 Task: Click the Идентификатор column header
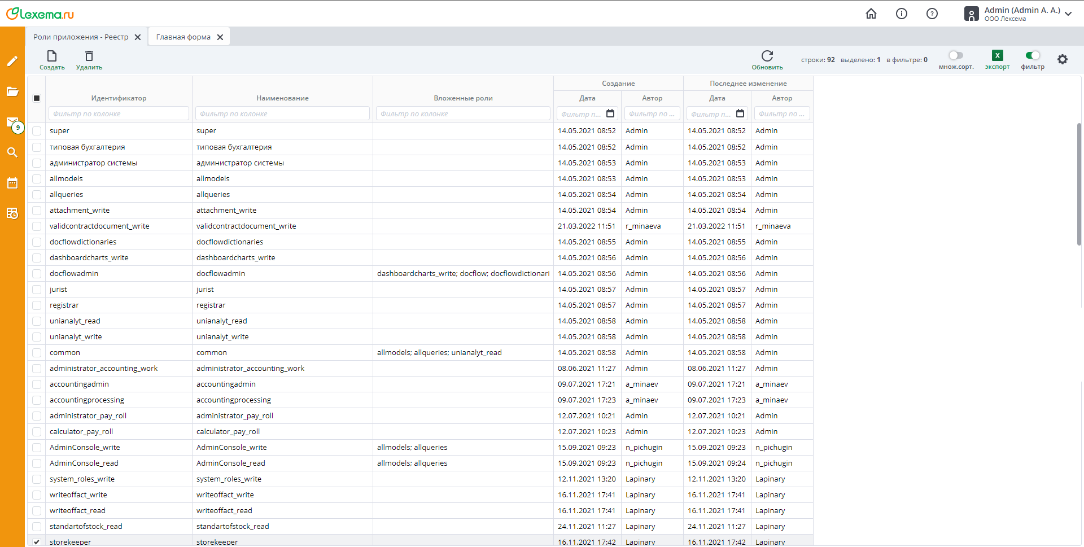[119, 98]
